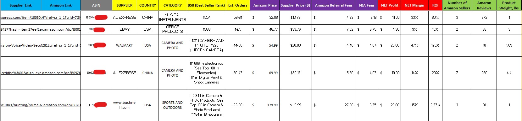The image size is (522, 121).
Task: Select the ASIN column header
Action: coord(96,5)
